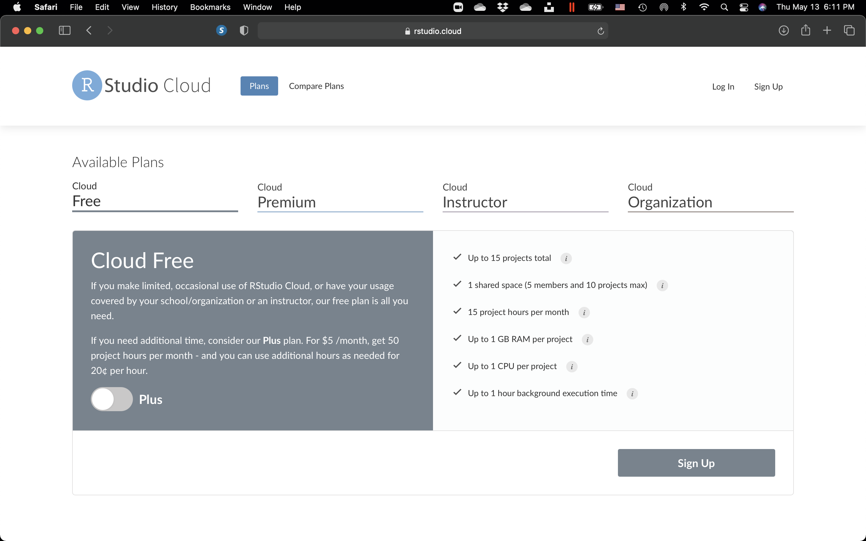Screen dimensions: 866x541
Task: Open the Plans page
Action: click(259, 86)
